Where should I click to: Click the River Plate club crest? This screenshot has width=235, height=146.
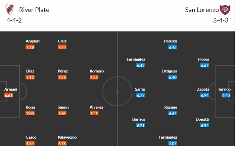point(10,10)
